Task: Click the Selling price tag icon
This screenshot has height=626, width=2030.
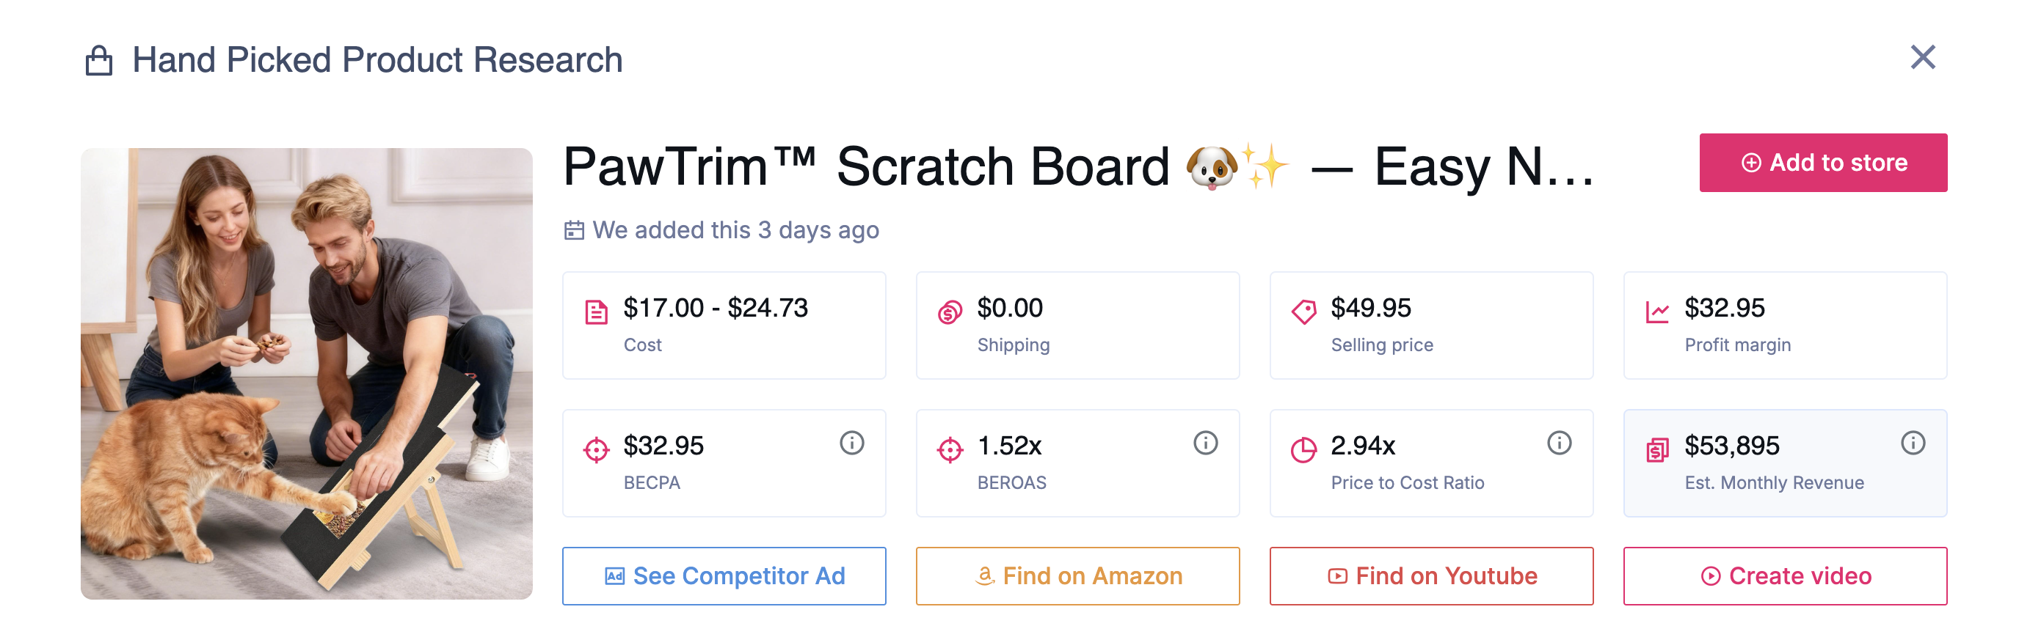Action: pyautogui.click(x=1303, y=312)
